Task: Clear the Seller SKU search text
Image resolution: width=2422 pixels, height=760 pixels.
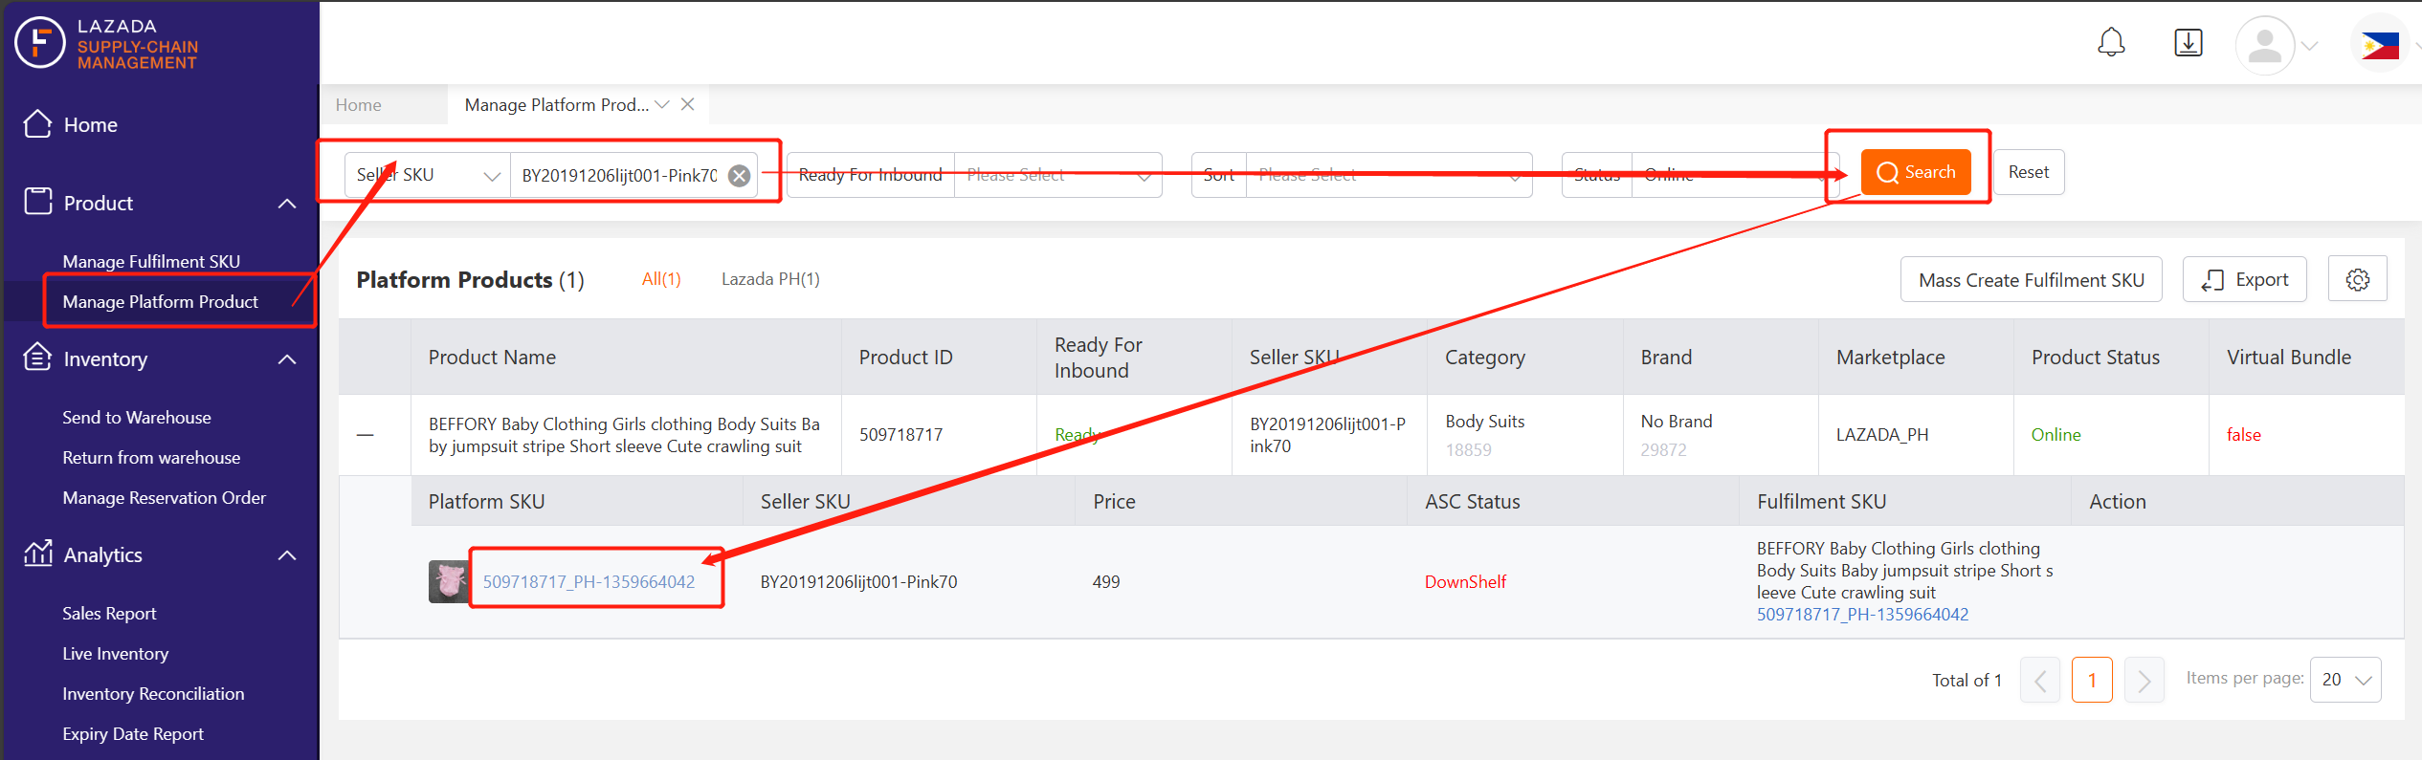Action: 739,176
